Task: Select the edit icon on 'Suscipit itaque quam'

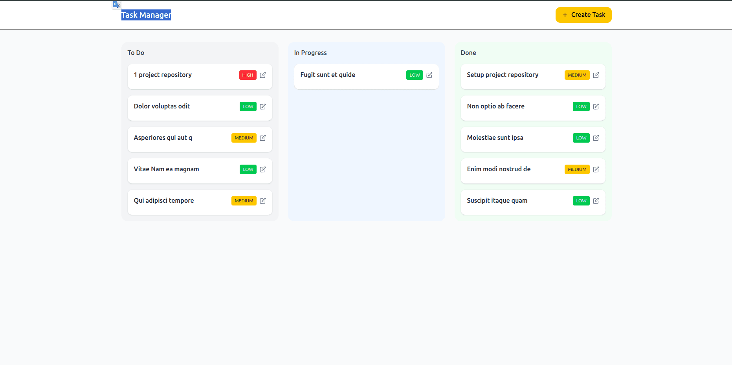Action: click(x=596, y=201)
